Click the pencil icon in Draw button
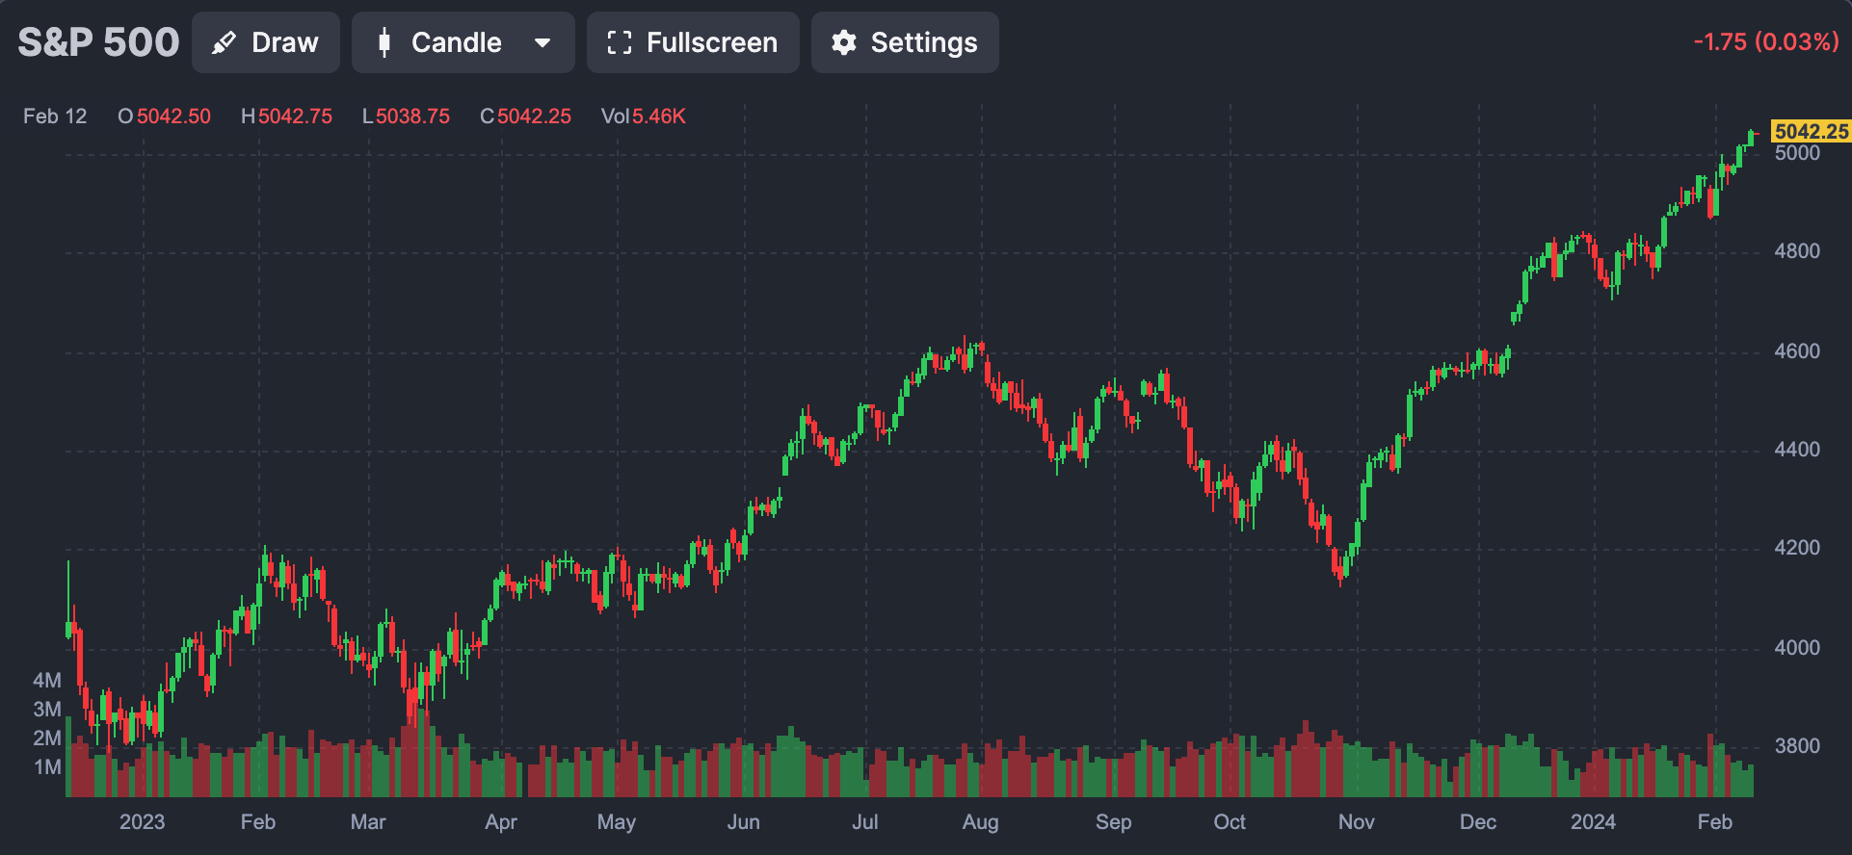This screenshot has width=1852, height=855. 224,42
